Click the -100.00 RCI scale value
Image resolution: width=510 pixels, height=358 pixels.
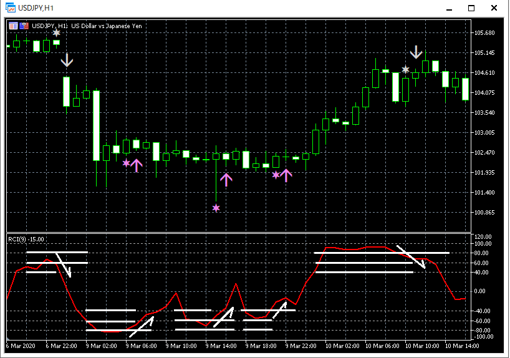483,337
